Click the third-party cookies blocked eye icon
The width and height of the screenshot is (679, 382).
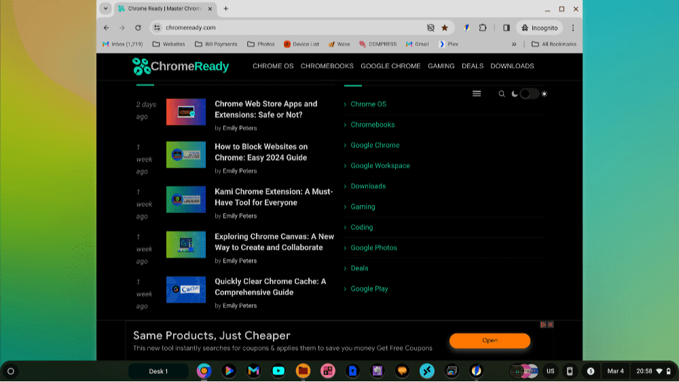[430, 28]
